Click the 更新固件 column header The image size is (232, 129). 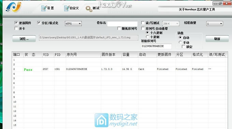click(166, 55)
